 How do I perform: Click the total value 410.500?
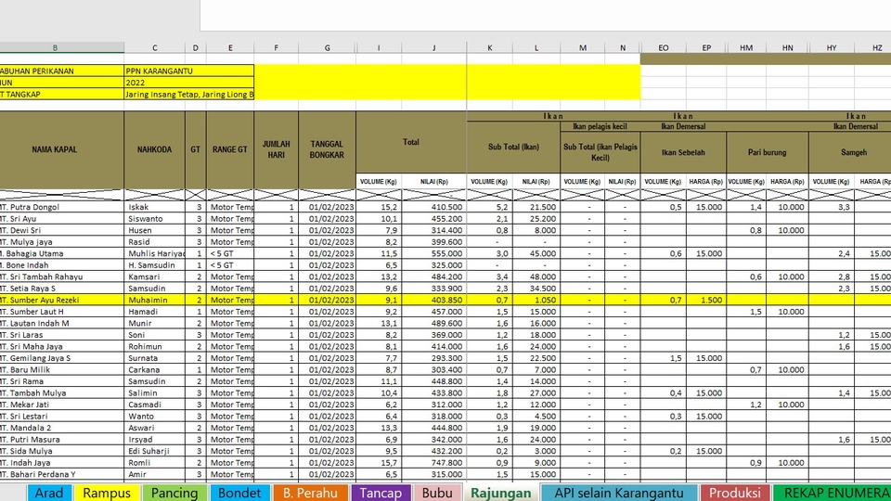pyautogui.click(x=434, y=207)
